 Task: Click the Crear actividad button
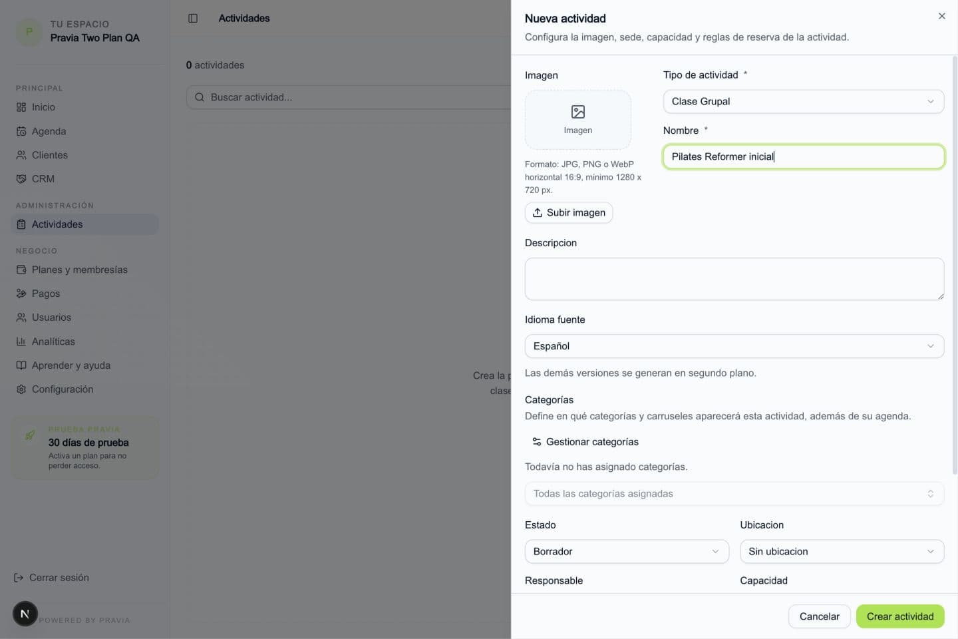(900, 616)
